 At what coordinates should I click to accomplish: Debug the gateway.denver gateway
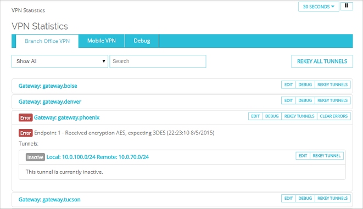click(305, 100)
